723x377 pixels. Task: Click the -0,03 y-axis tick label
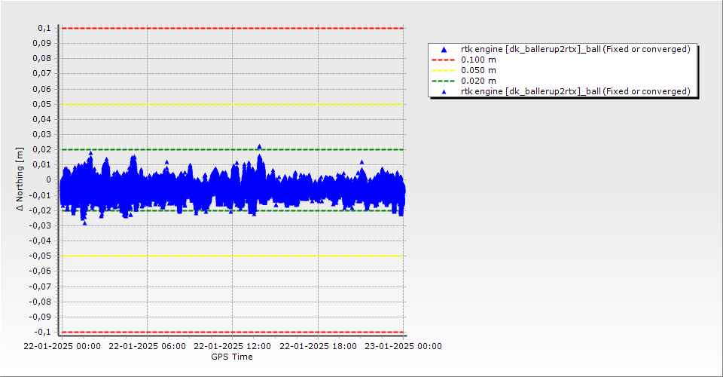point(40,225)
